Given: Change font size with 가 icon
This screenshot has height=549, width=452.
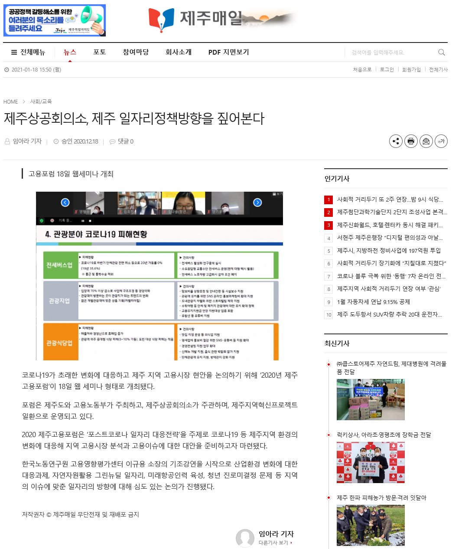Looking at the screenshot, I should pyautogui.click(x=441, y=141).
